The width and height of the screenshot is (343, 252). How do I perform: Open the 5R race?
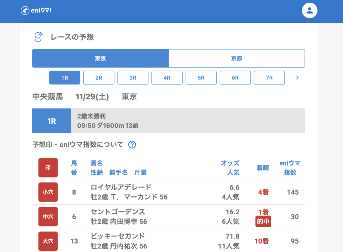pyautogui.click(x=201, y=78)
